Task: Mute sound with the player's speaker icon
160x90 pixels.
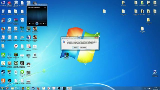Action: [44, 23]
